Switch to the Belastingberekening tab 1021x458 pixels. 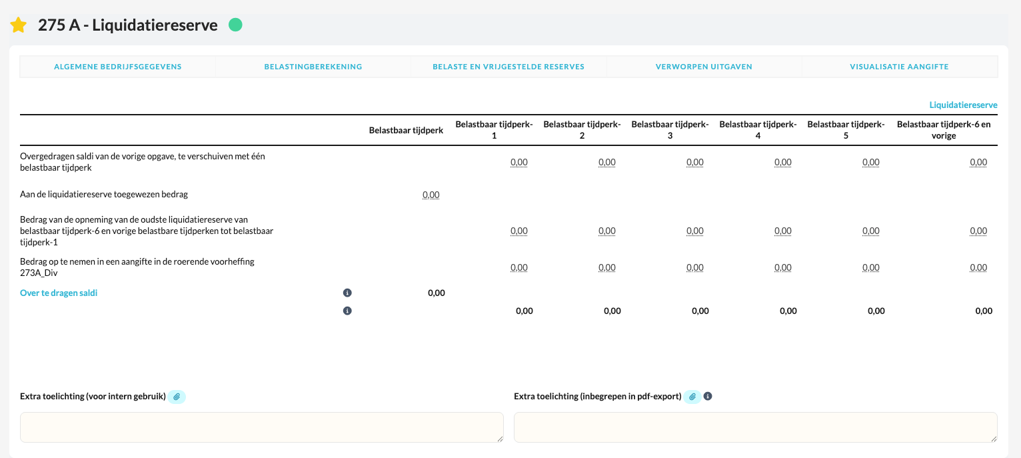coord(313,67)
